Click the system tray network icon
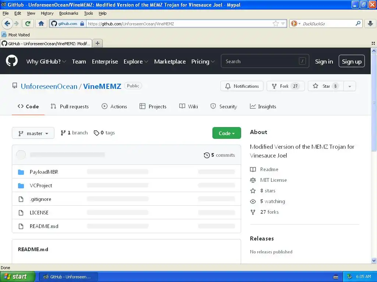This screenshot has width=377, height=282. click(x=350, y=276)
